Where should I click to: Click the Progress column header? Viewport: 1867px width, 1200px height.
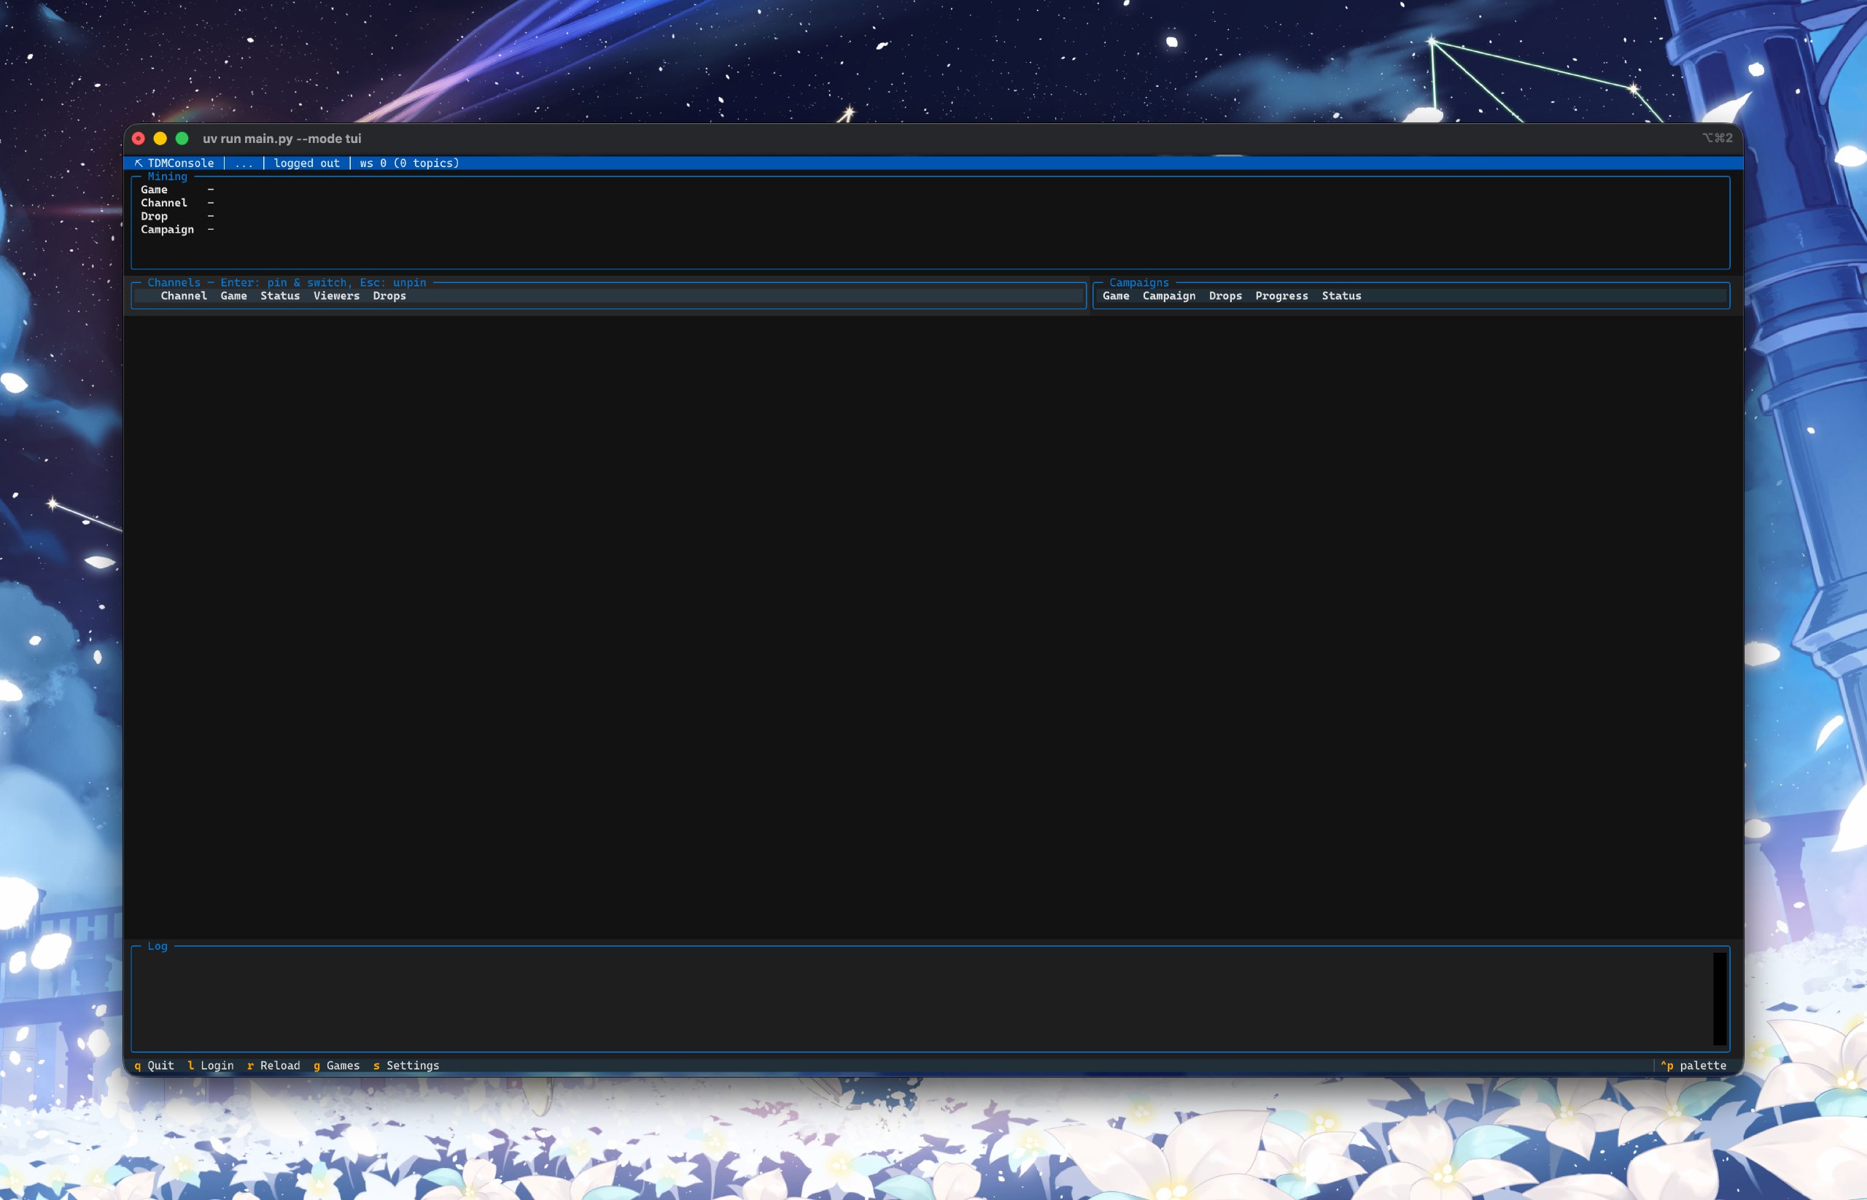tap(1282, 296)
